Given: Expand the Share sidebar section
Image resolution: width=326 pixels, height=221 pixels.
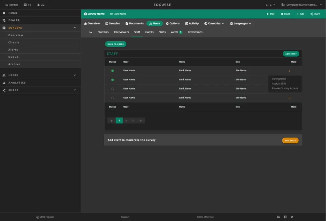Looking at the screenshot, I should coord(74,90).
